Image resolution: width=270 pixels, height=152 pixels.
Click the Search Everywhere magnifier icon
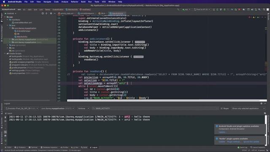click(x=264, y=9)
